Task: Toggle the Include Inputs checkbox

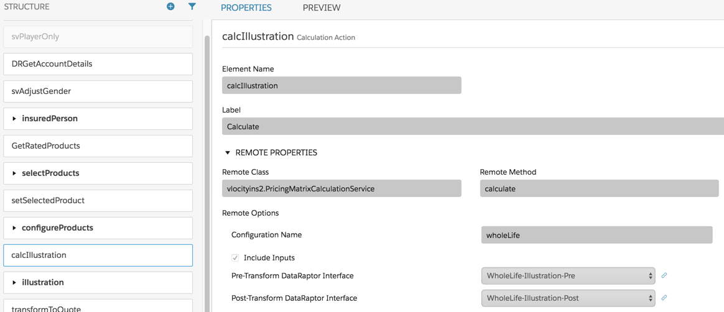Action: [x=236, y=257]
